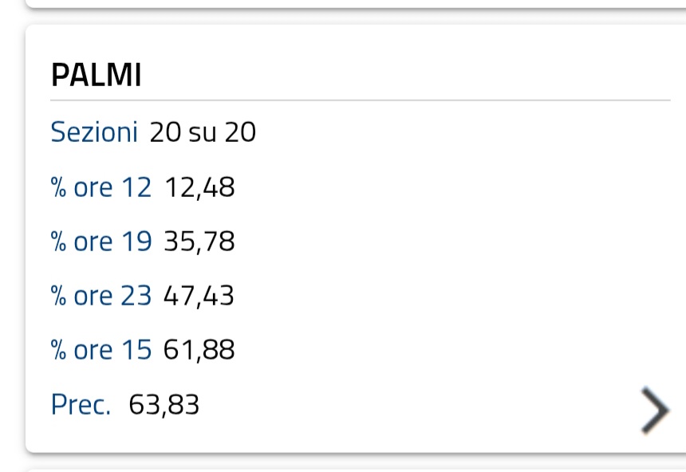This screenshot has width=686, height=472.
Task: Select the Sezioni label
Action: click(x=94, y=132)
